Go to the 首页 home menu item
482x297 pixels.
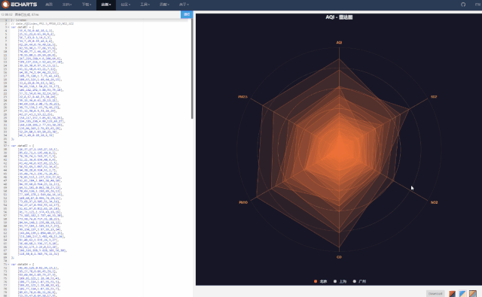(49, 5)
